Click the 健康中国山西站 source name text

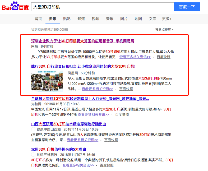coord(49,129)
